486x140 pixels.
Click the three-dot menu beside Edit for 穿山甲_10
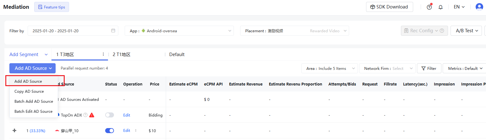click(136, 131)
